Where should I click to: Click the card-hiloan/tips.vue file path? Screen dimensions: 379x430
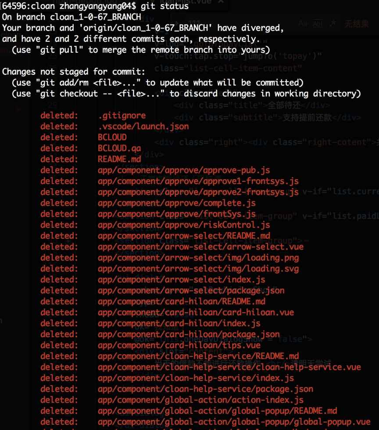[179, 345]
